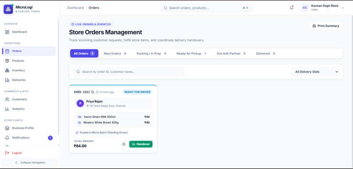Viewport: 353px width, 169px height.
Task: Switch to Packing / In Prep tab
Action: [151, 53]
